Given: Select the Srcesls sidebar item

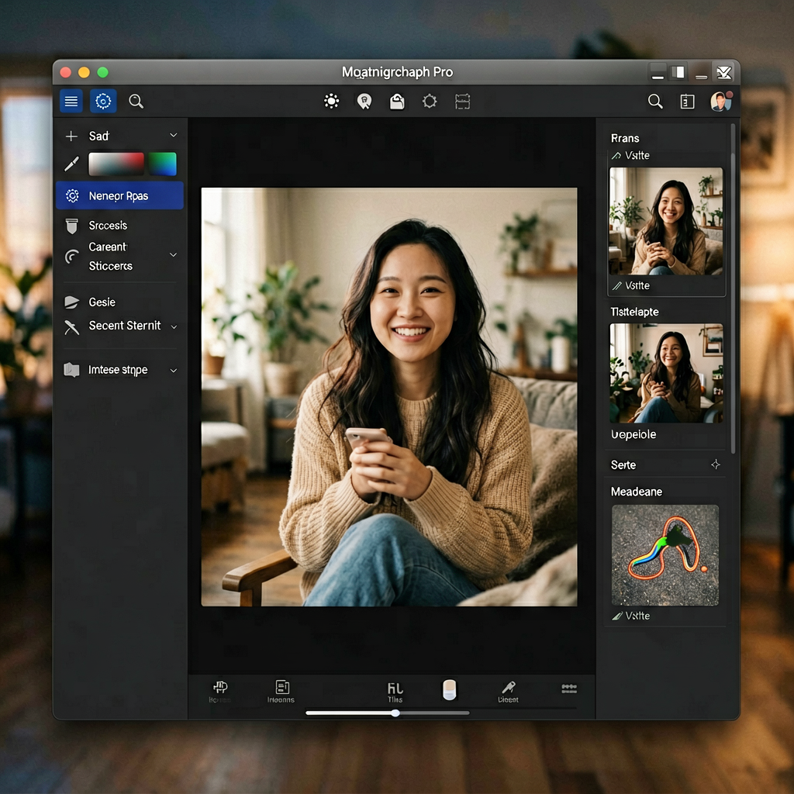Looking at the screenshot, I should 119,226.
